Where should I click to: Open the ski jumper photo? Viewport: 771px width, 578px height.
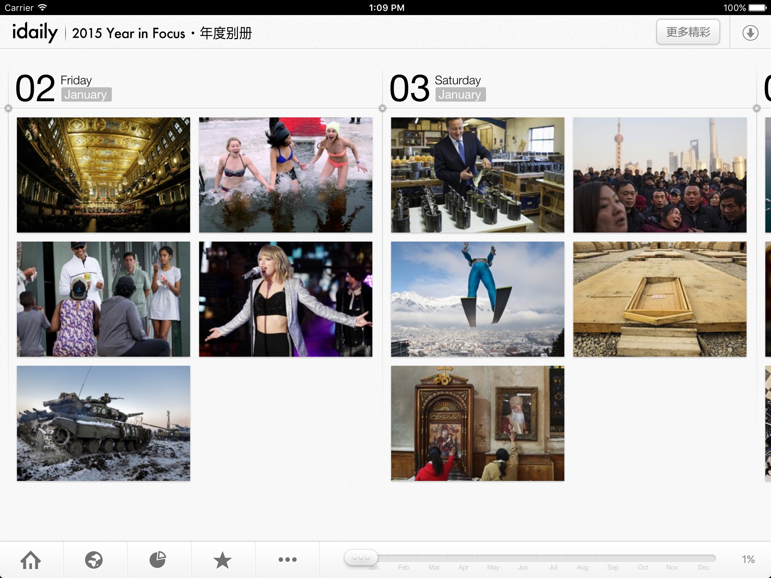pos(477,299)
